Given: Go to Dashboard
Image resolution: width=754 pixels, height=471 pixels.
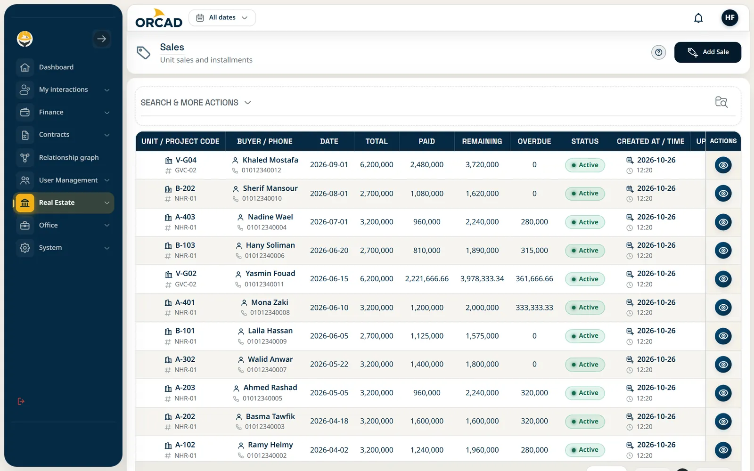Looking at the screenshot, I should (x=65, y=67).
